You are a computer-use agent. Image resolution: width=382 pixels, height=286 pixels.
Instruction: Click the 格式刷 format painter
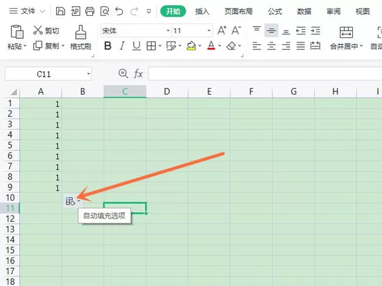pos(81,37)
